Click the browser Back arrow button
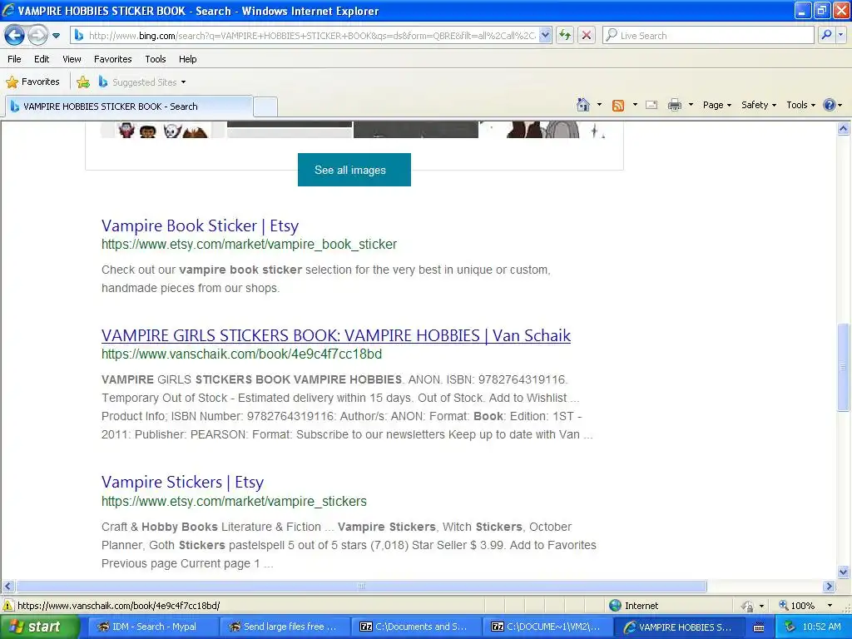 pyautogui.click(x=15, y=36)
